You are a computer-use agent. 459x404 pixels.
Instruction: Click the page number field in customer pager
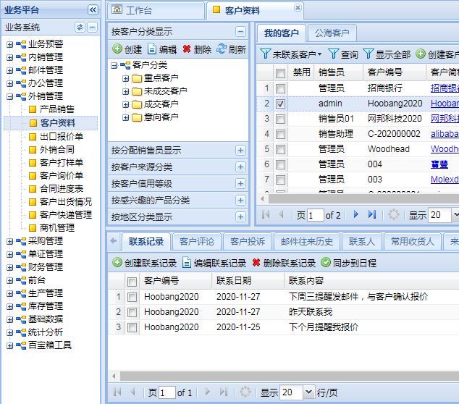(315, 215)
